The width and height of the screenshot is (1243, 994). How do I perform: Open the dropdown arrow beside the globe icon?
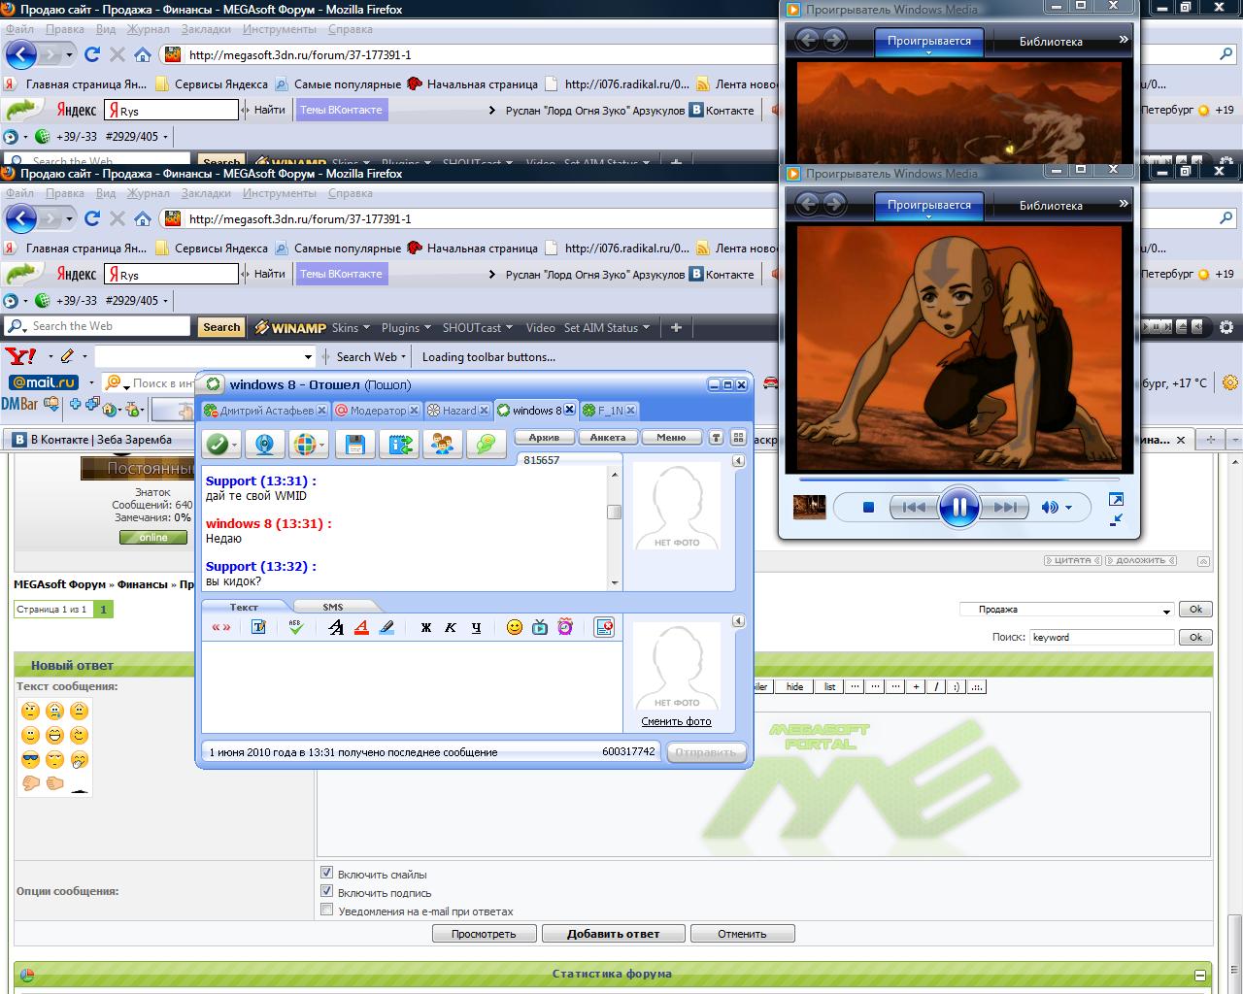click(x=322, y=446)
